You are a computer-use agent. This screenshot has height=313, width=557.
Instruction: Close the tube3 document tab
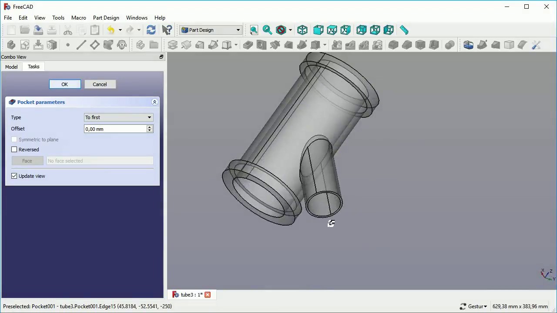coord(208,295)
